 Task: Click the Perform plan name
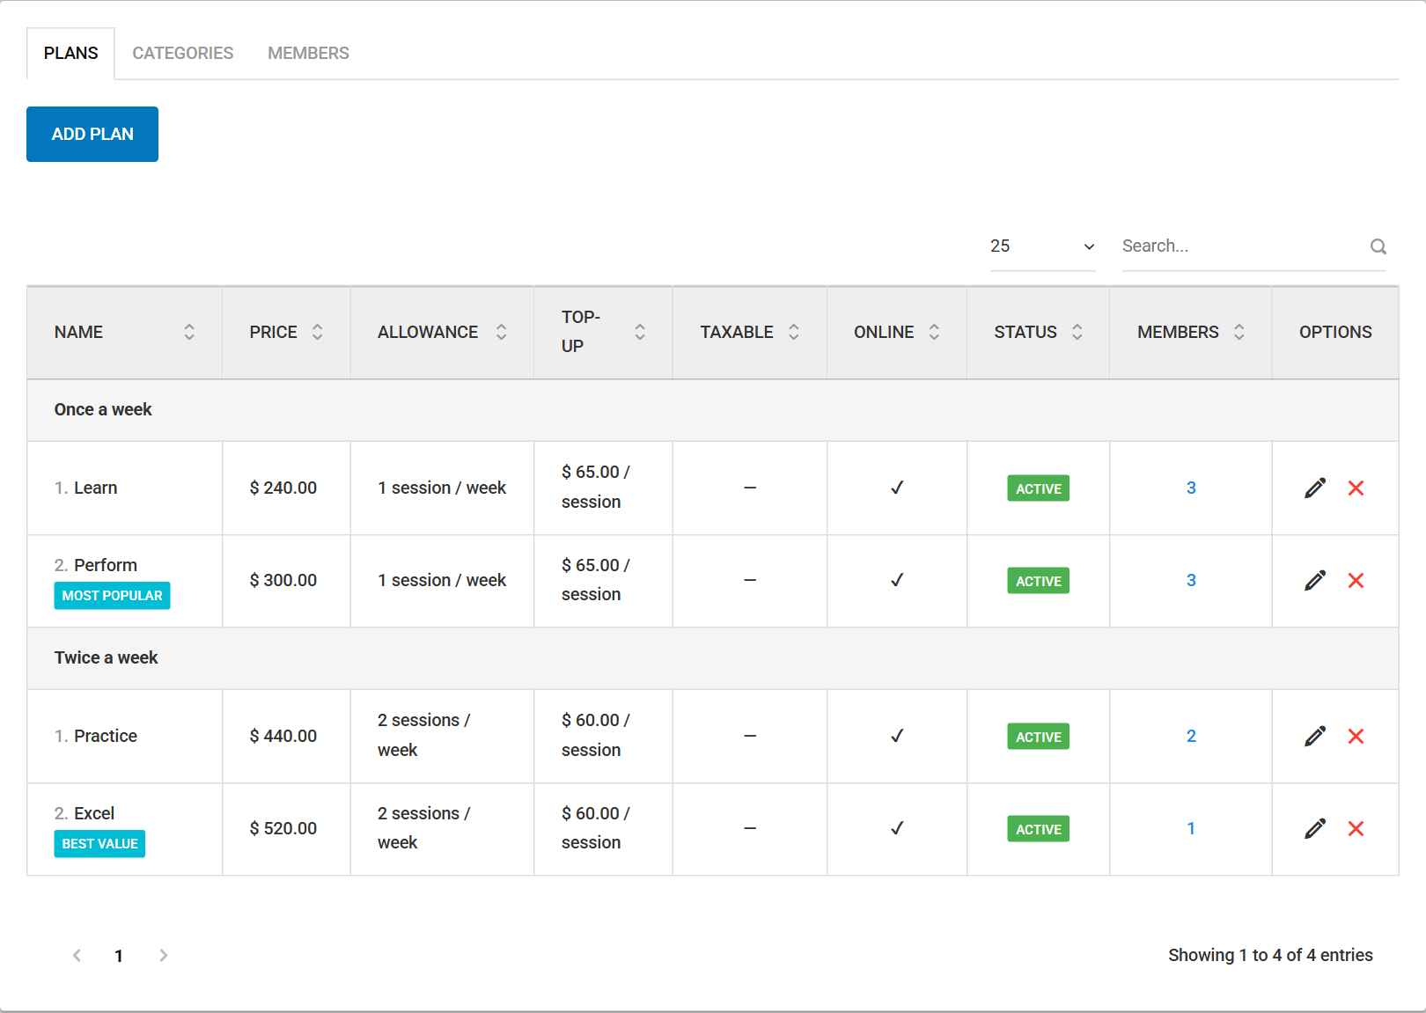pyautogui.click(x=106, y=565)
